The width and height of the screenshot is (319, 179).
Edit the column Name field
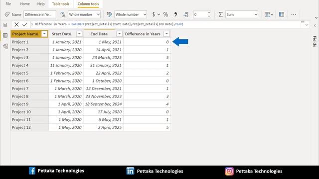(40, 14)
